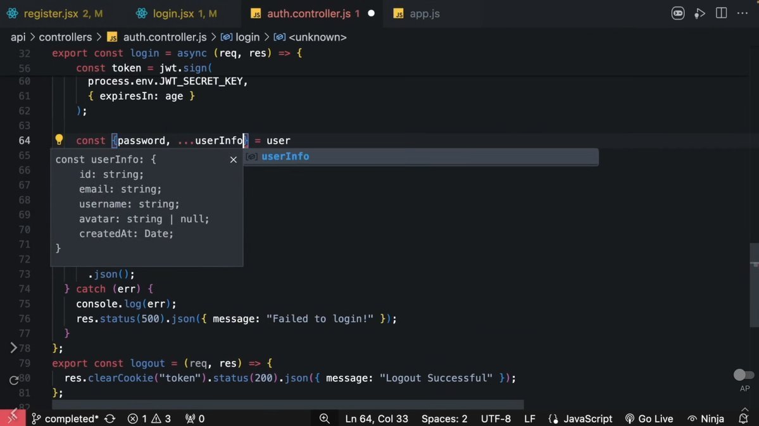The height and width of the screenshot is (426, 759).
Task: Split the editor with the split icon
Action: click(x=721, y=13)
